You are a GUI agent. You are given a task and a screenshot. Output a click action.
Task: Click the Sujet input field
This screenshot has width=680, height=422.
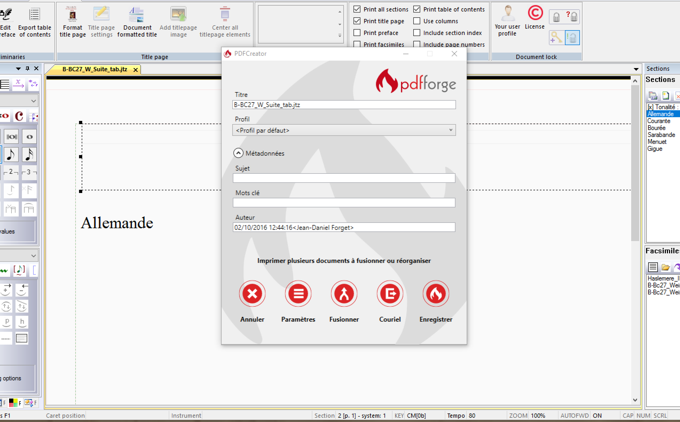click(x=344, y=178)
